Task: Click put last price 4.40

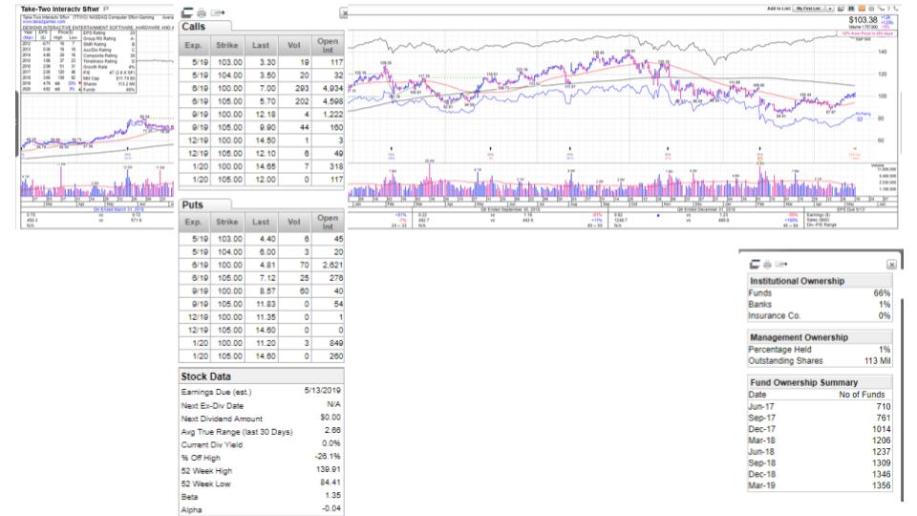Action: (x=267, y=239)
